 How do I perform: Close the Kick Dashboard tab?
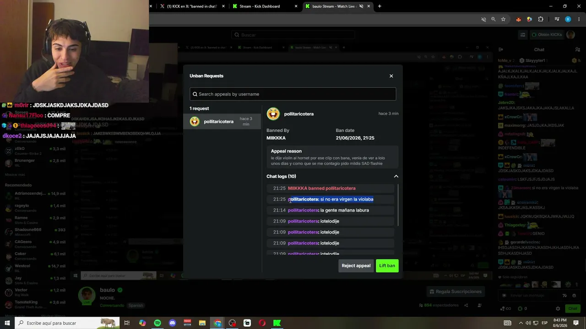coord(296,6)
